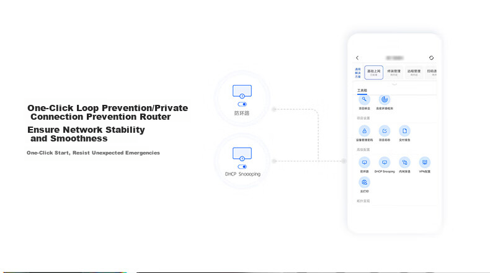The width and height of the screenshot is (490, 273).
Task: Open the intranet penetration icon
Action: (x=404, y=163)
